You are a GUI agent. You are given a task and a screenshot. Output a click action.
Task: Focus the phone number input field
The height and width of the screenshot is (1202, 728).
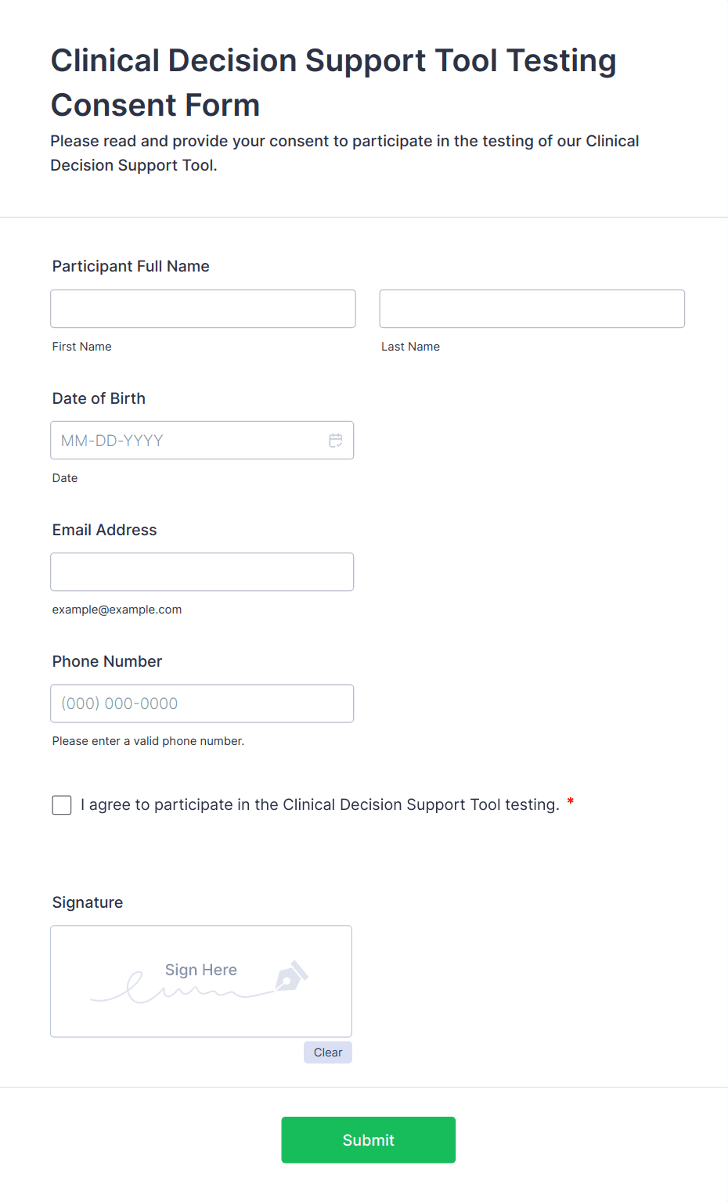202,704
